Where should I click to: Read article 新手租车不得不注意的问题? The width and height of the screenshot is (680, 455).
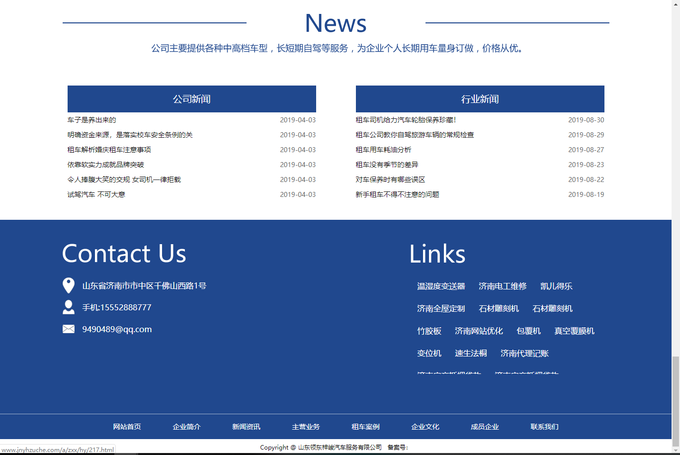(397, 194)
